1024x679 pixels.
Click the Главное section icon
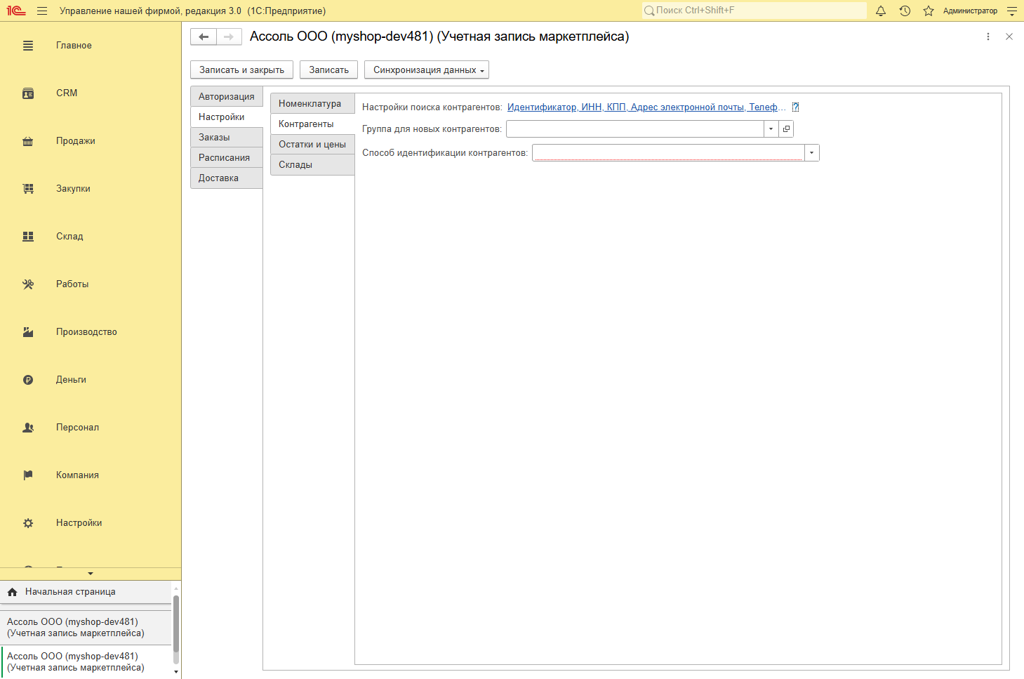(28, 46)
